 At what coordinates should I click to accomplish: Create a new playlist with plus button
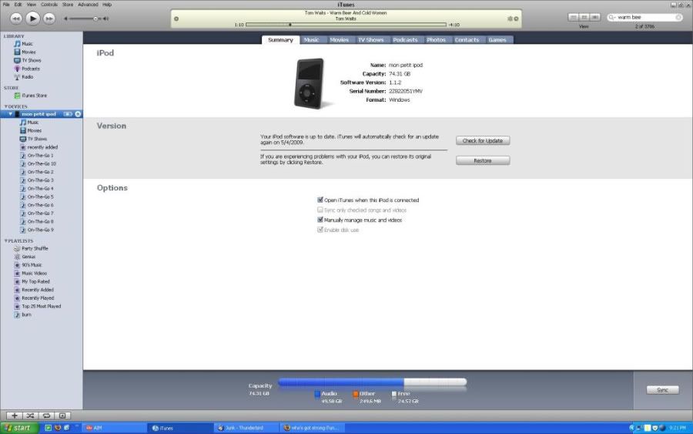tap(14, 415)
